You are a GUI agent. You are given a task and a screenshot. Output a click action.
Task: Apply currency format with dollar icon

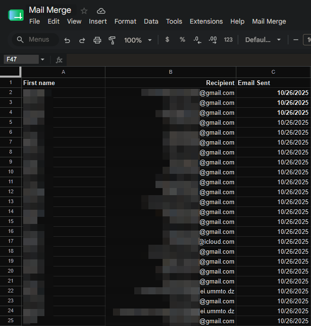pos(167,40)
